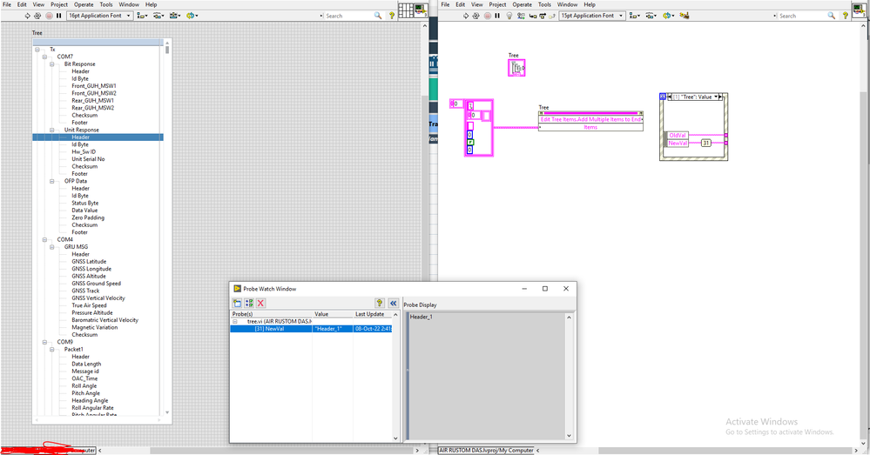Open Align Objects dropdown in block diagram toolbar

635,16
